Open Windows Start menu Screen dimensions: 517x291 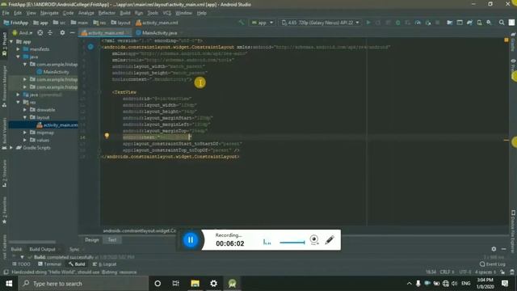point(9,284)
